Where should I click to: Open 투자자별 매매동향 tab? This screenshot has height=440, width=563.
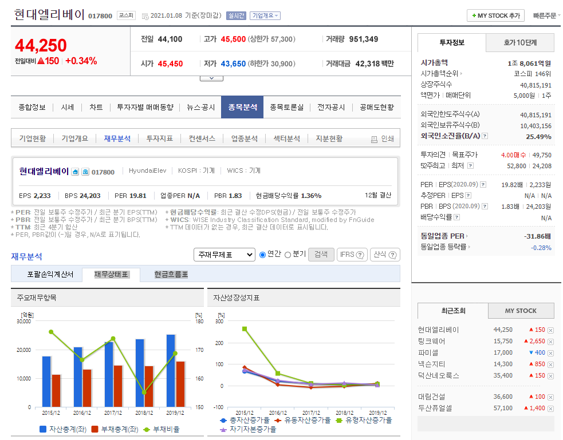(145, 107)
